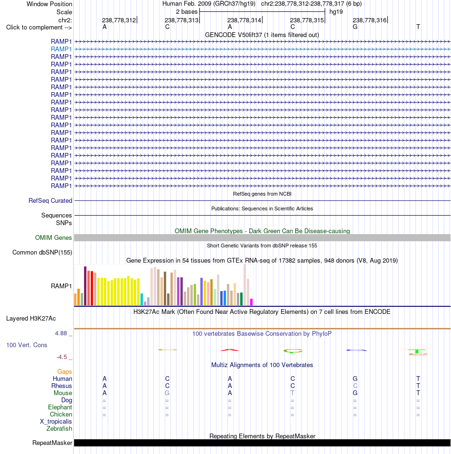451x454 pixels.
Task: Click the light-blue highlighted RAMP1 transcript label
Action: point(61,49)
